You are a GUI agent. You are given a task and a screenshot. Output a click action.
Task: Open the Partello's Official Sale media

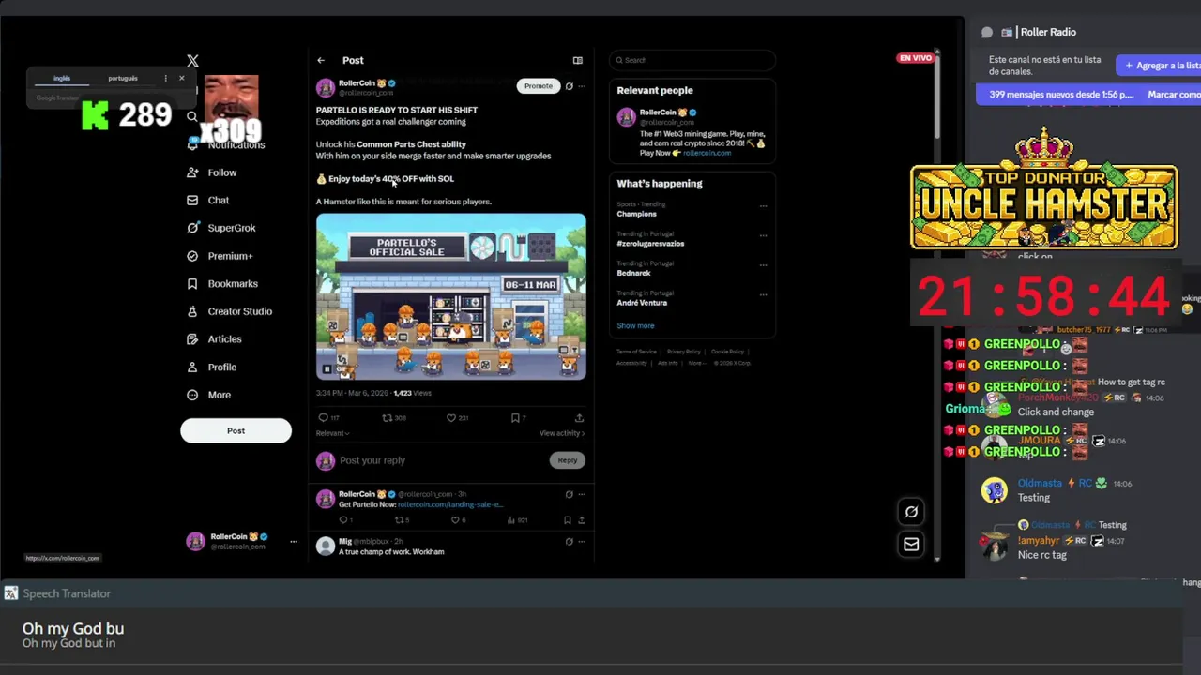pyautogui.click(x=451, y=296)
